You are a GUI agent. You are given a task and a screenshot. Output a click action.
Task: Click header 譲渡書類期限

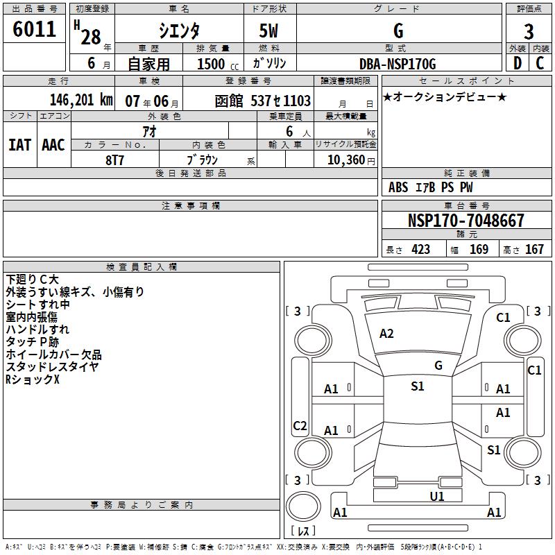pyautogui.click(x=345, y=80)
